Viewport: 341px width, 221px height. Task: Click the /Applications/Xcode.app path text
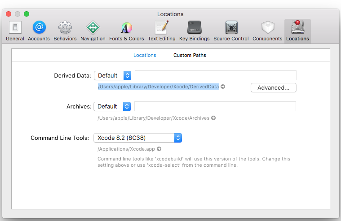click(x=126, y=149)
